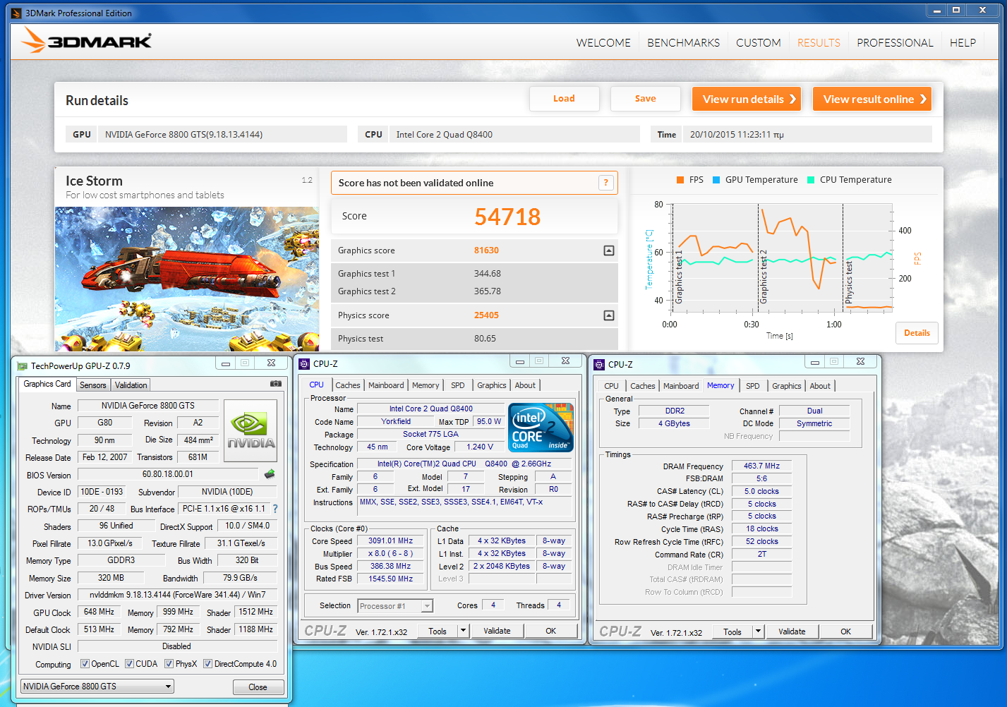Select the Graphics Card tab in GPU-Z

[47, 384]
